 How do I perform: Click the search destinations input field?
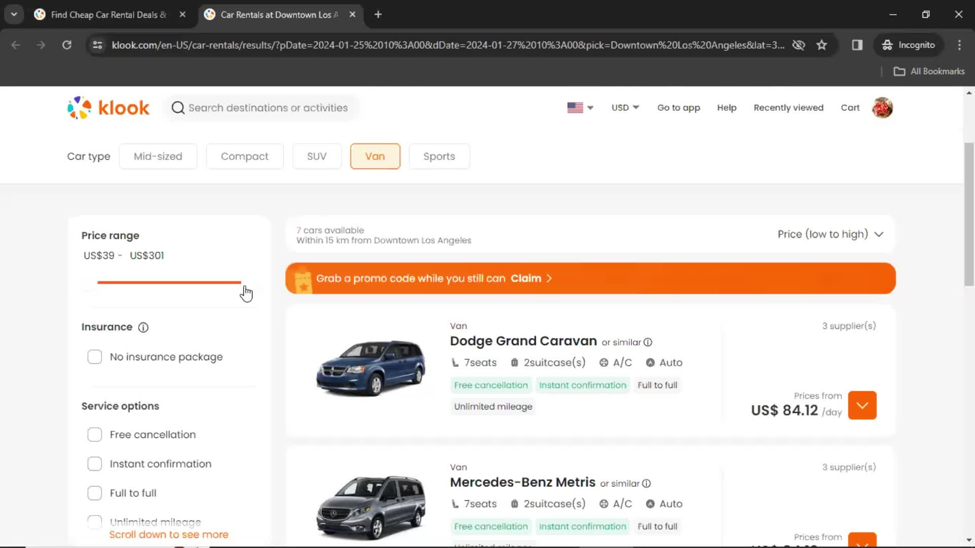[268, 108]
